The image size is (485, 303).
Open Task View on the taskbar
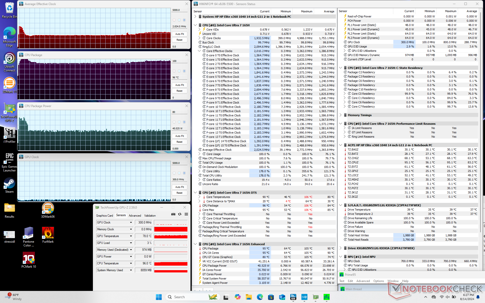point(226,297)
